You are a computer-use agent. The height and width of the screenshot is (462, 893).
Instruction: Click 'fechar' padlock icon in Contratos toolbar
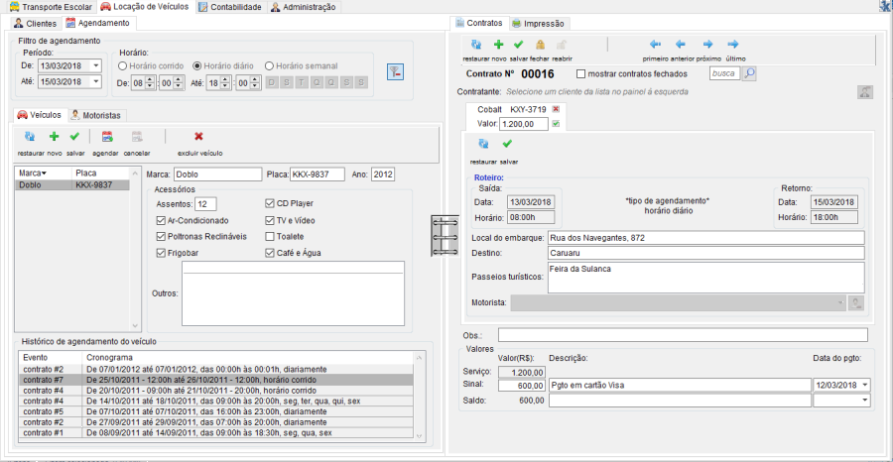tap(540, 45)
